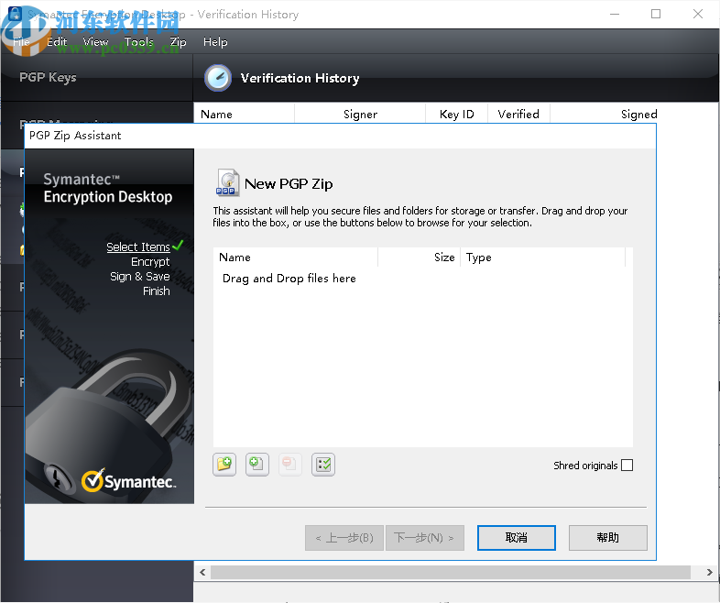Click the Finish step label

click(x=156, y=291)
